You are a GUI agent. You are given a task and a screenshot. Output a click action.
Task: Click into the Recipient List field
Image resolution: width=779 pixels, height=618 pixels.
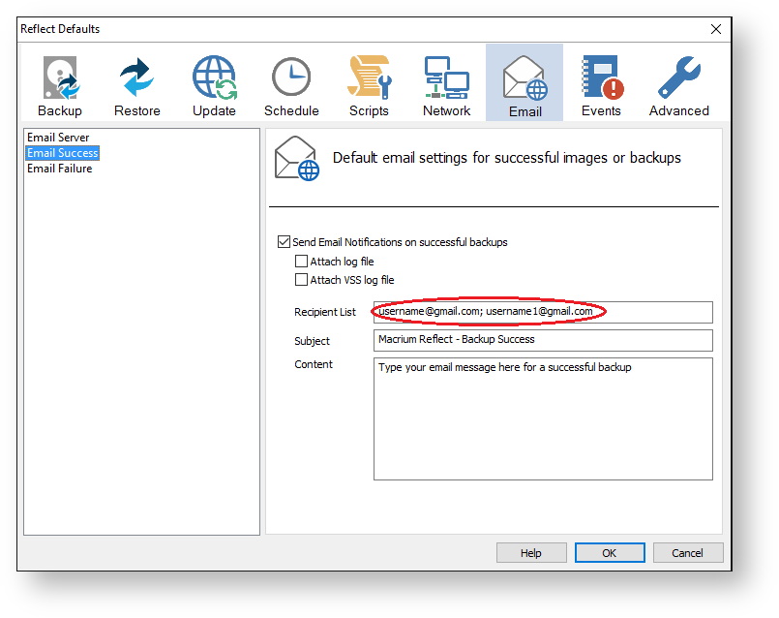pyautogui.click(x=543, y=312)
